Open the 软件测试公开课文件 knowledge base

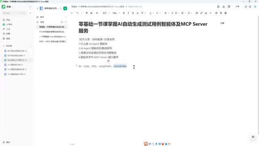[x=16, y=60]
